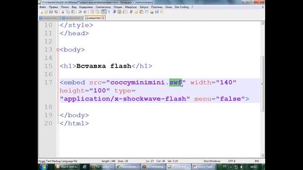Open the Кодировки menu

click(86, 7)
